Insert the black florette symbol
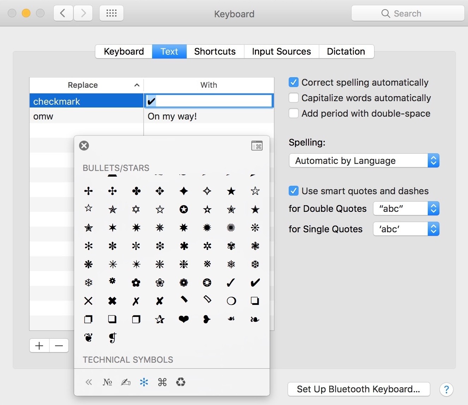This screenshot has width=468, height=405. [x=136, y=282]
